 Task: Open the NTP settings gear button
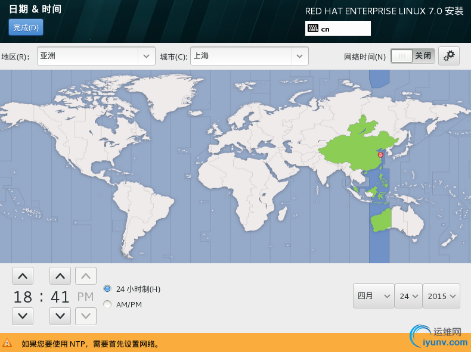tap(449, 56)
